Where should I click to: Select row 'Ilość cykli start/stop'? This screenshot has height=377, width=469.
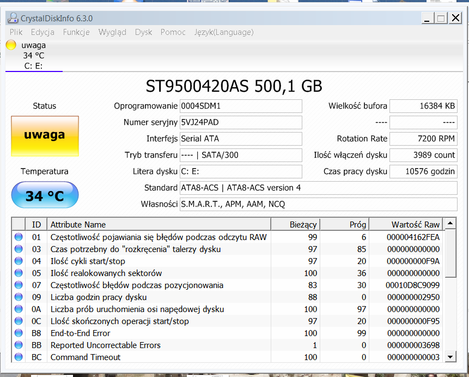tap(228, 261)
